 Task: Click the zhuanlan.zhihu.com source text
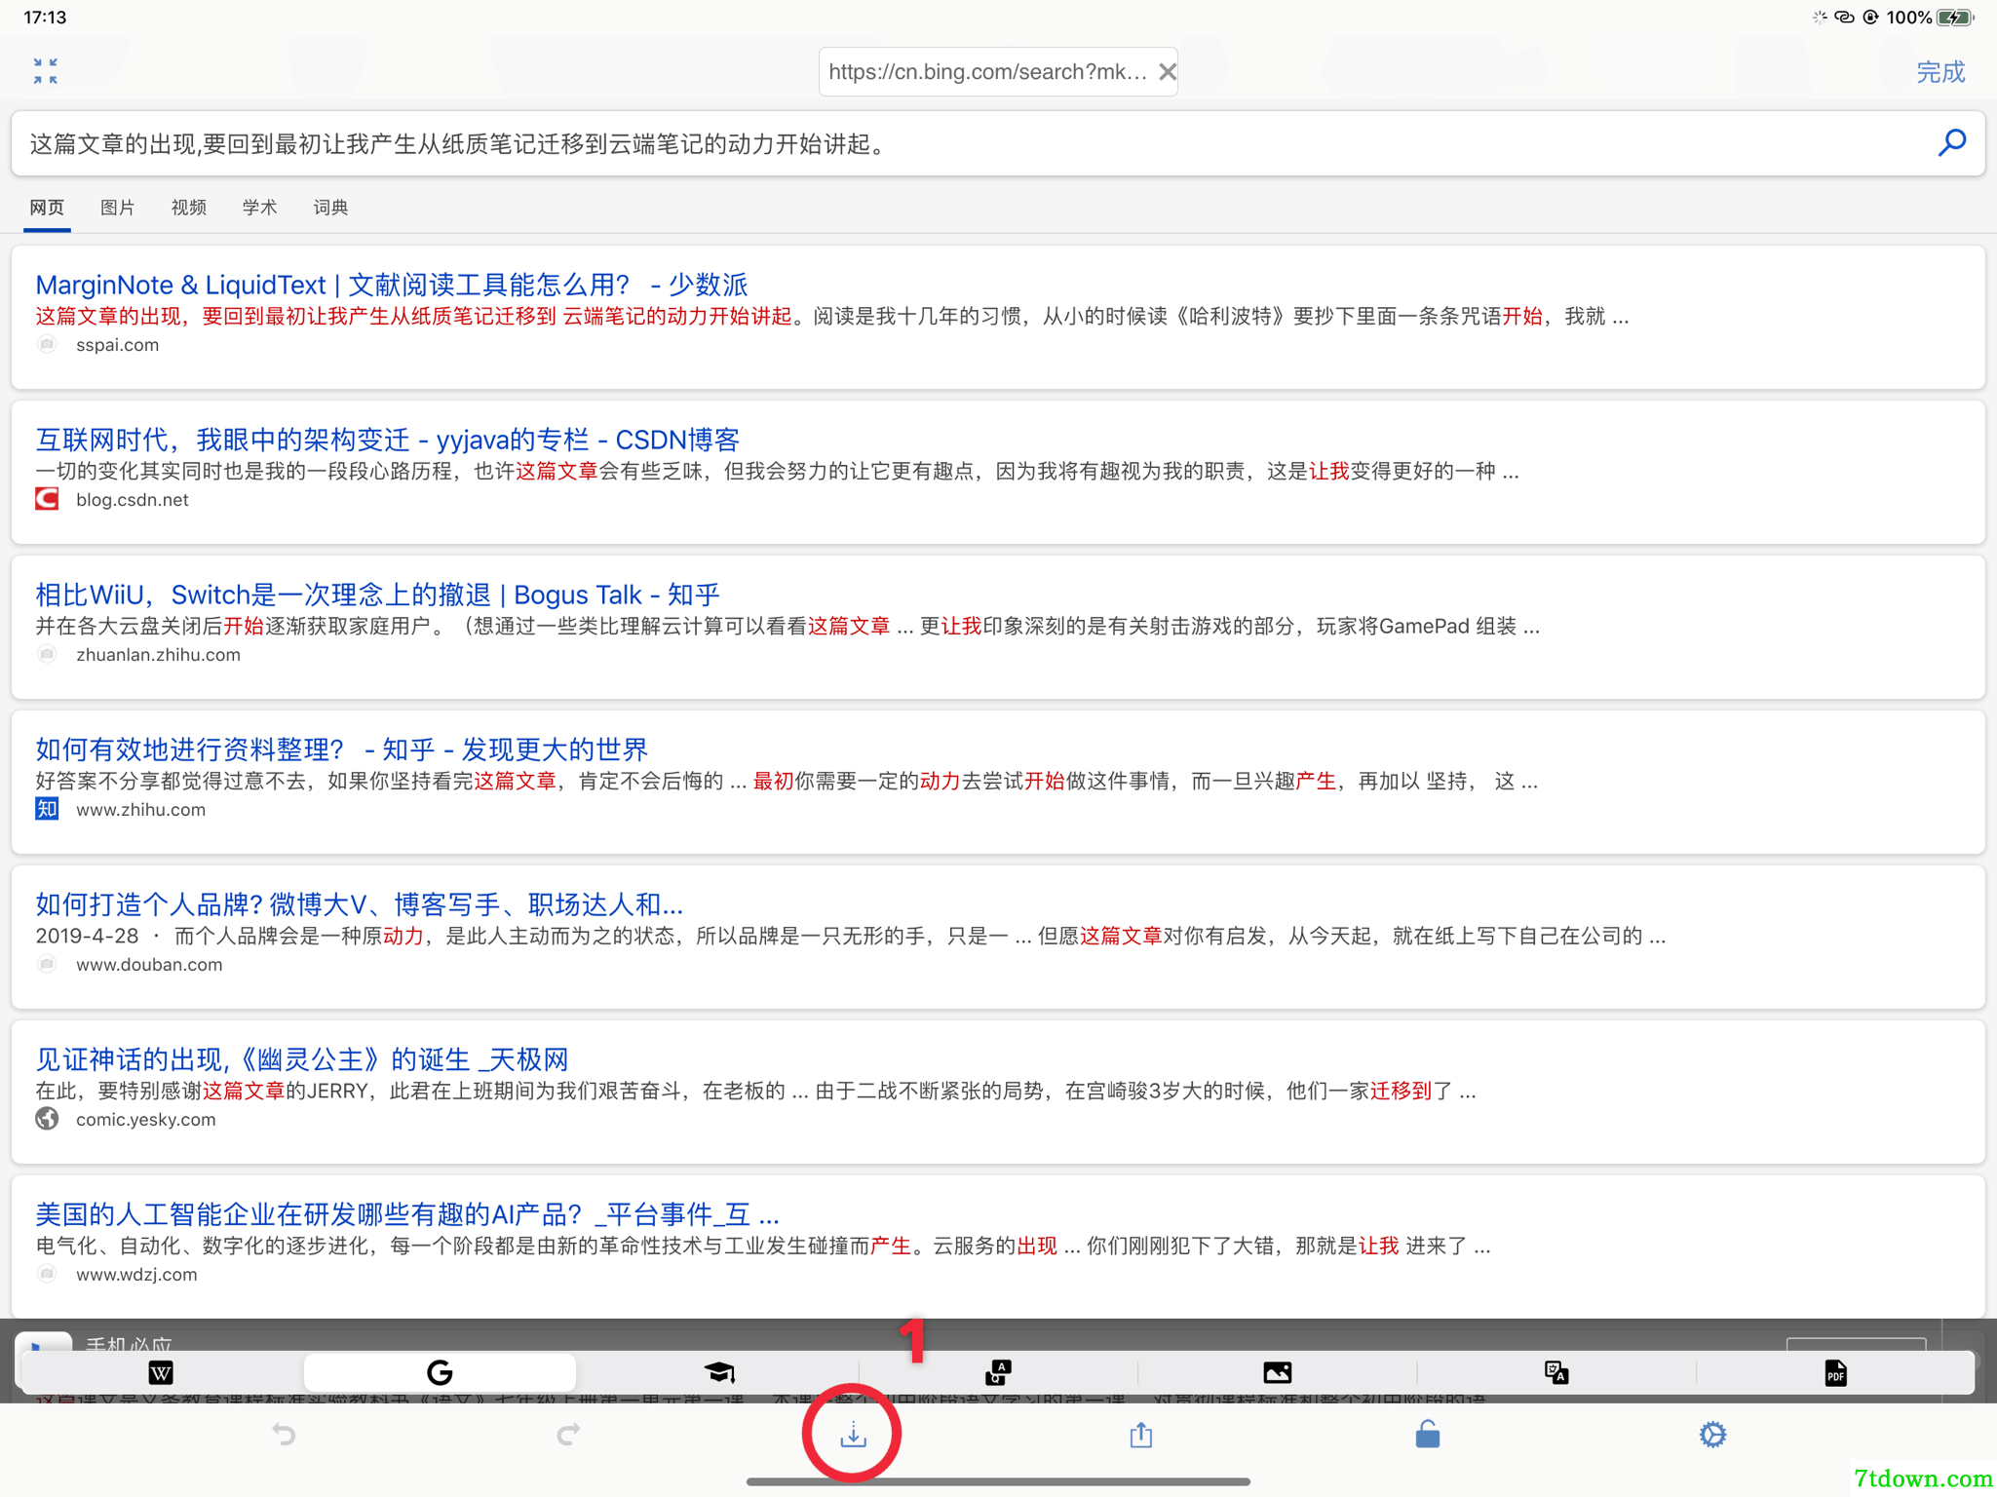point(158,655)
